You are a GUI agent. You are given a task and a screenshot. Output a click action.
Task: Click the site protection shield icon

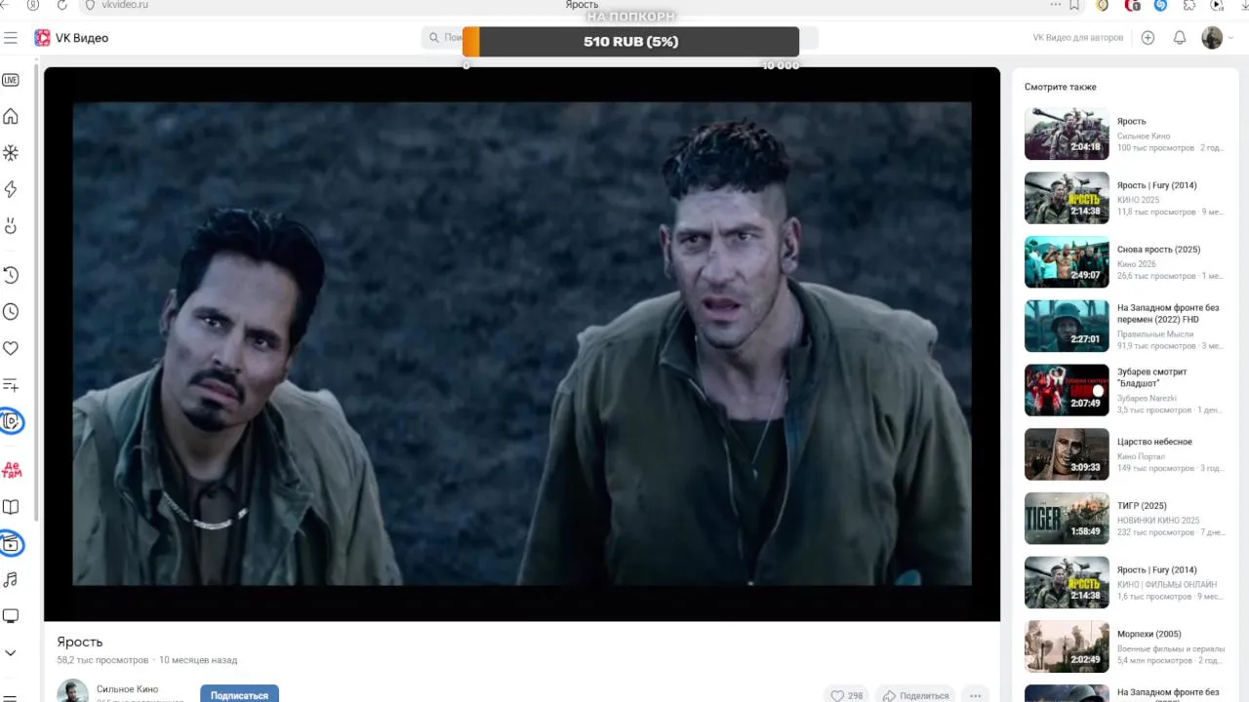pyautogui.click(x=91, y=5)
